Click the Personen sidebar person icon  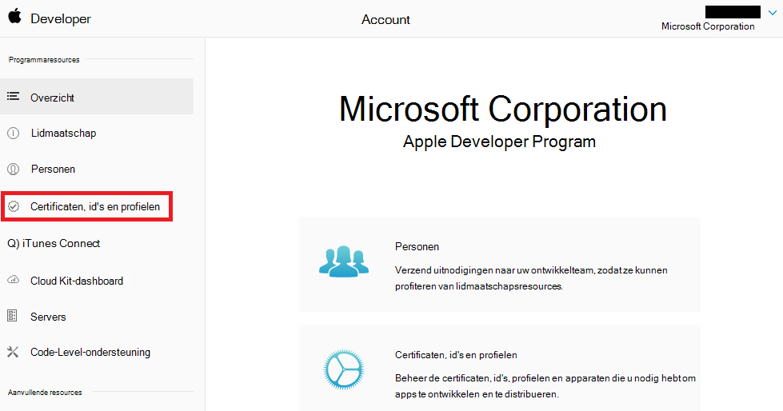pos(13,170)
